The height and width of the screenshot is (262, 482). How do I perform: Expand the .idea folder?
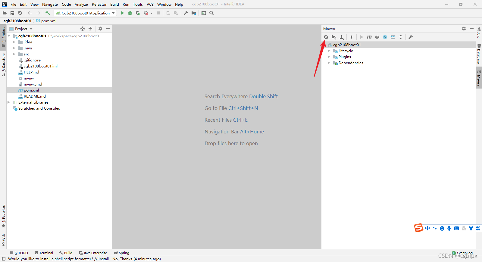coord(14,42)
